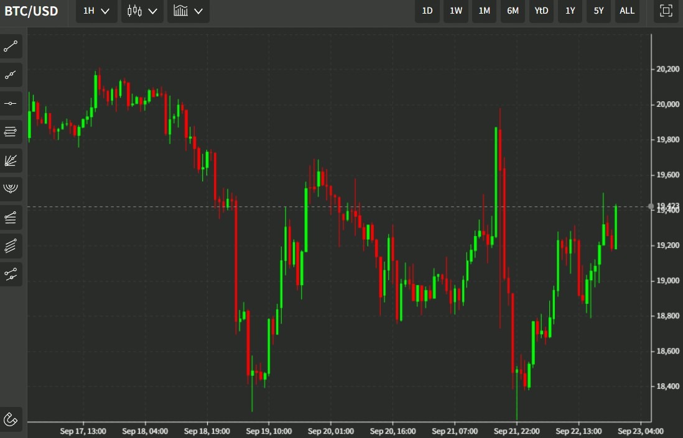
Task: Open the indicators dropdown
Action: pyautogui.click(x=188, y=11)
